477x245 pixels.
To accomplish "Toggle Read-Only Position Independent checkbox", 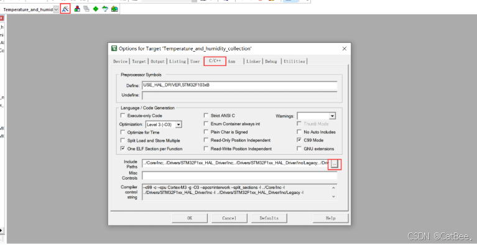I will coord(206,141).
